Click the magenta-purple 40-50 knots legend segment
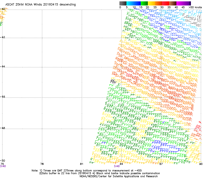The height and width of the screenshot is (178, 203). pos(184,3)
